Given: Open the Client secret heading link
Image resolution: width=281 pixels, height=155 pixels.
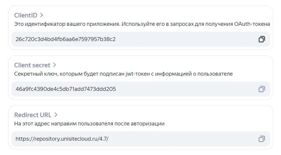Looking at the screenshot, I should (32, 65).
